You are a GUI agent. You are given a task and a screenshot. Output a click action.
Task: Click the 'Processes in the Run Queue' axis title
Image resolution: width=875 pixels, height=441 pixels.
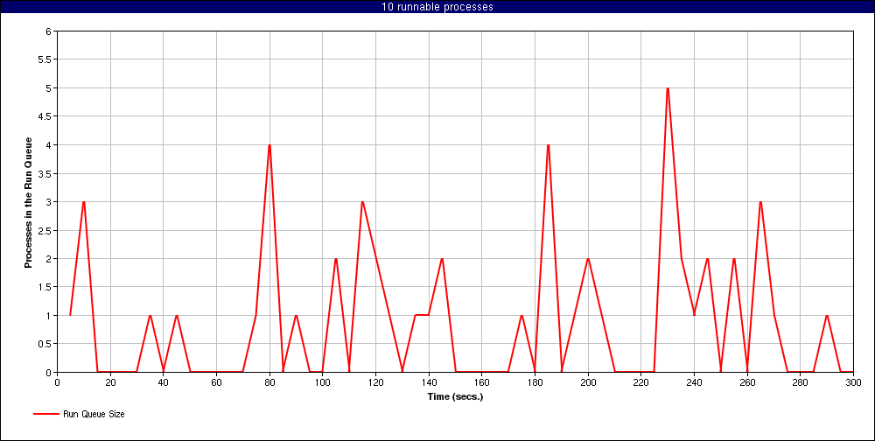point(27,202)
